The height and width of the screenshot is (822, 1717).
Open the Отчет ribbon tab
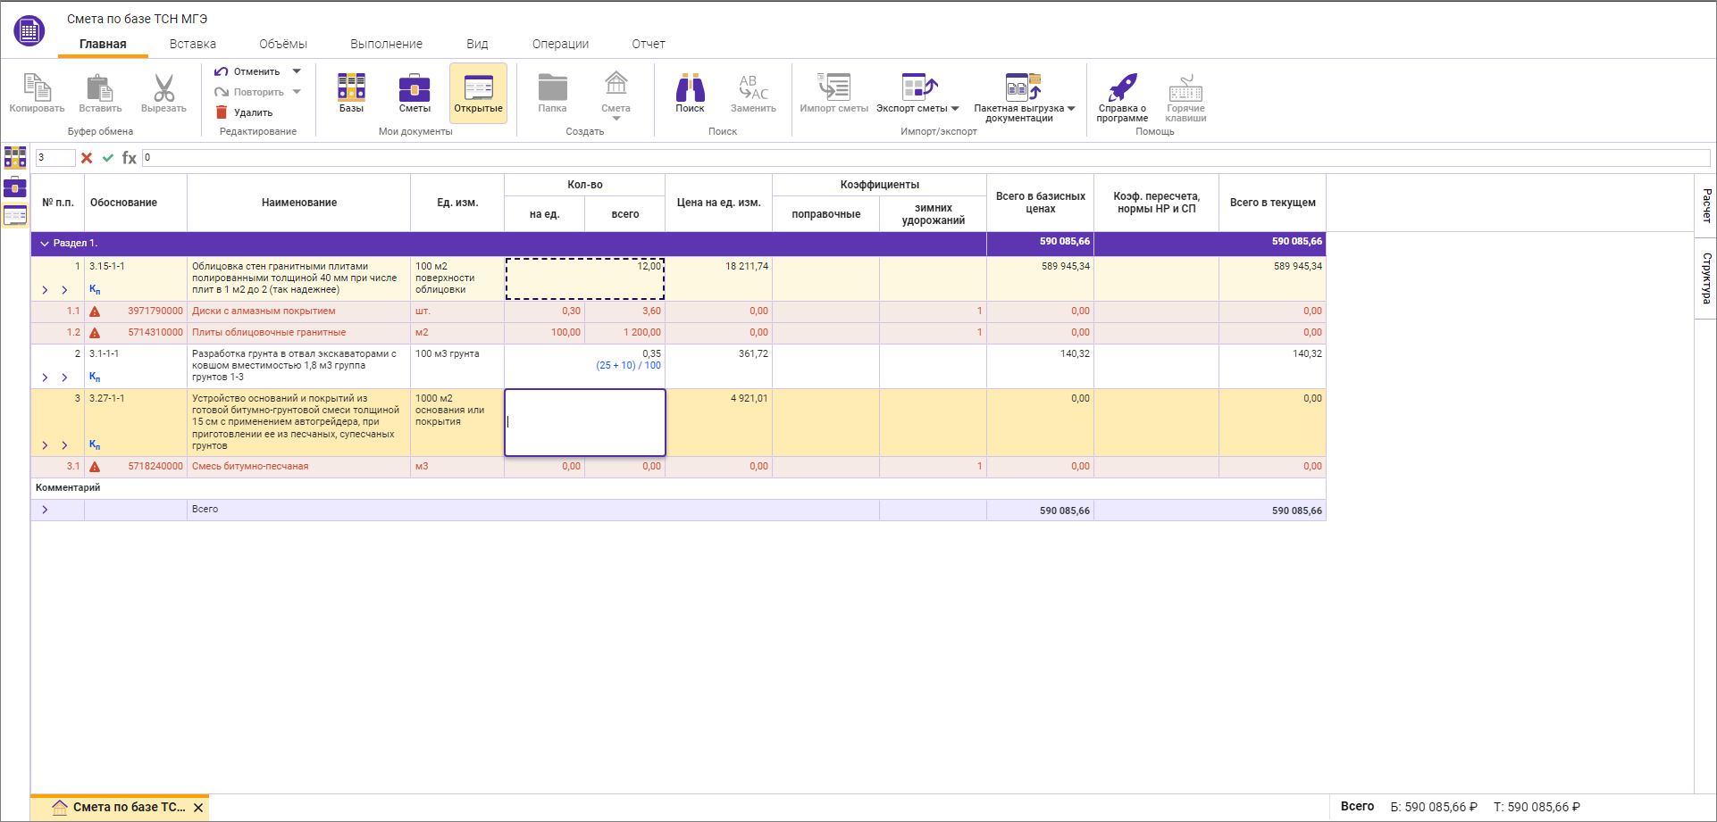point(649,44)
